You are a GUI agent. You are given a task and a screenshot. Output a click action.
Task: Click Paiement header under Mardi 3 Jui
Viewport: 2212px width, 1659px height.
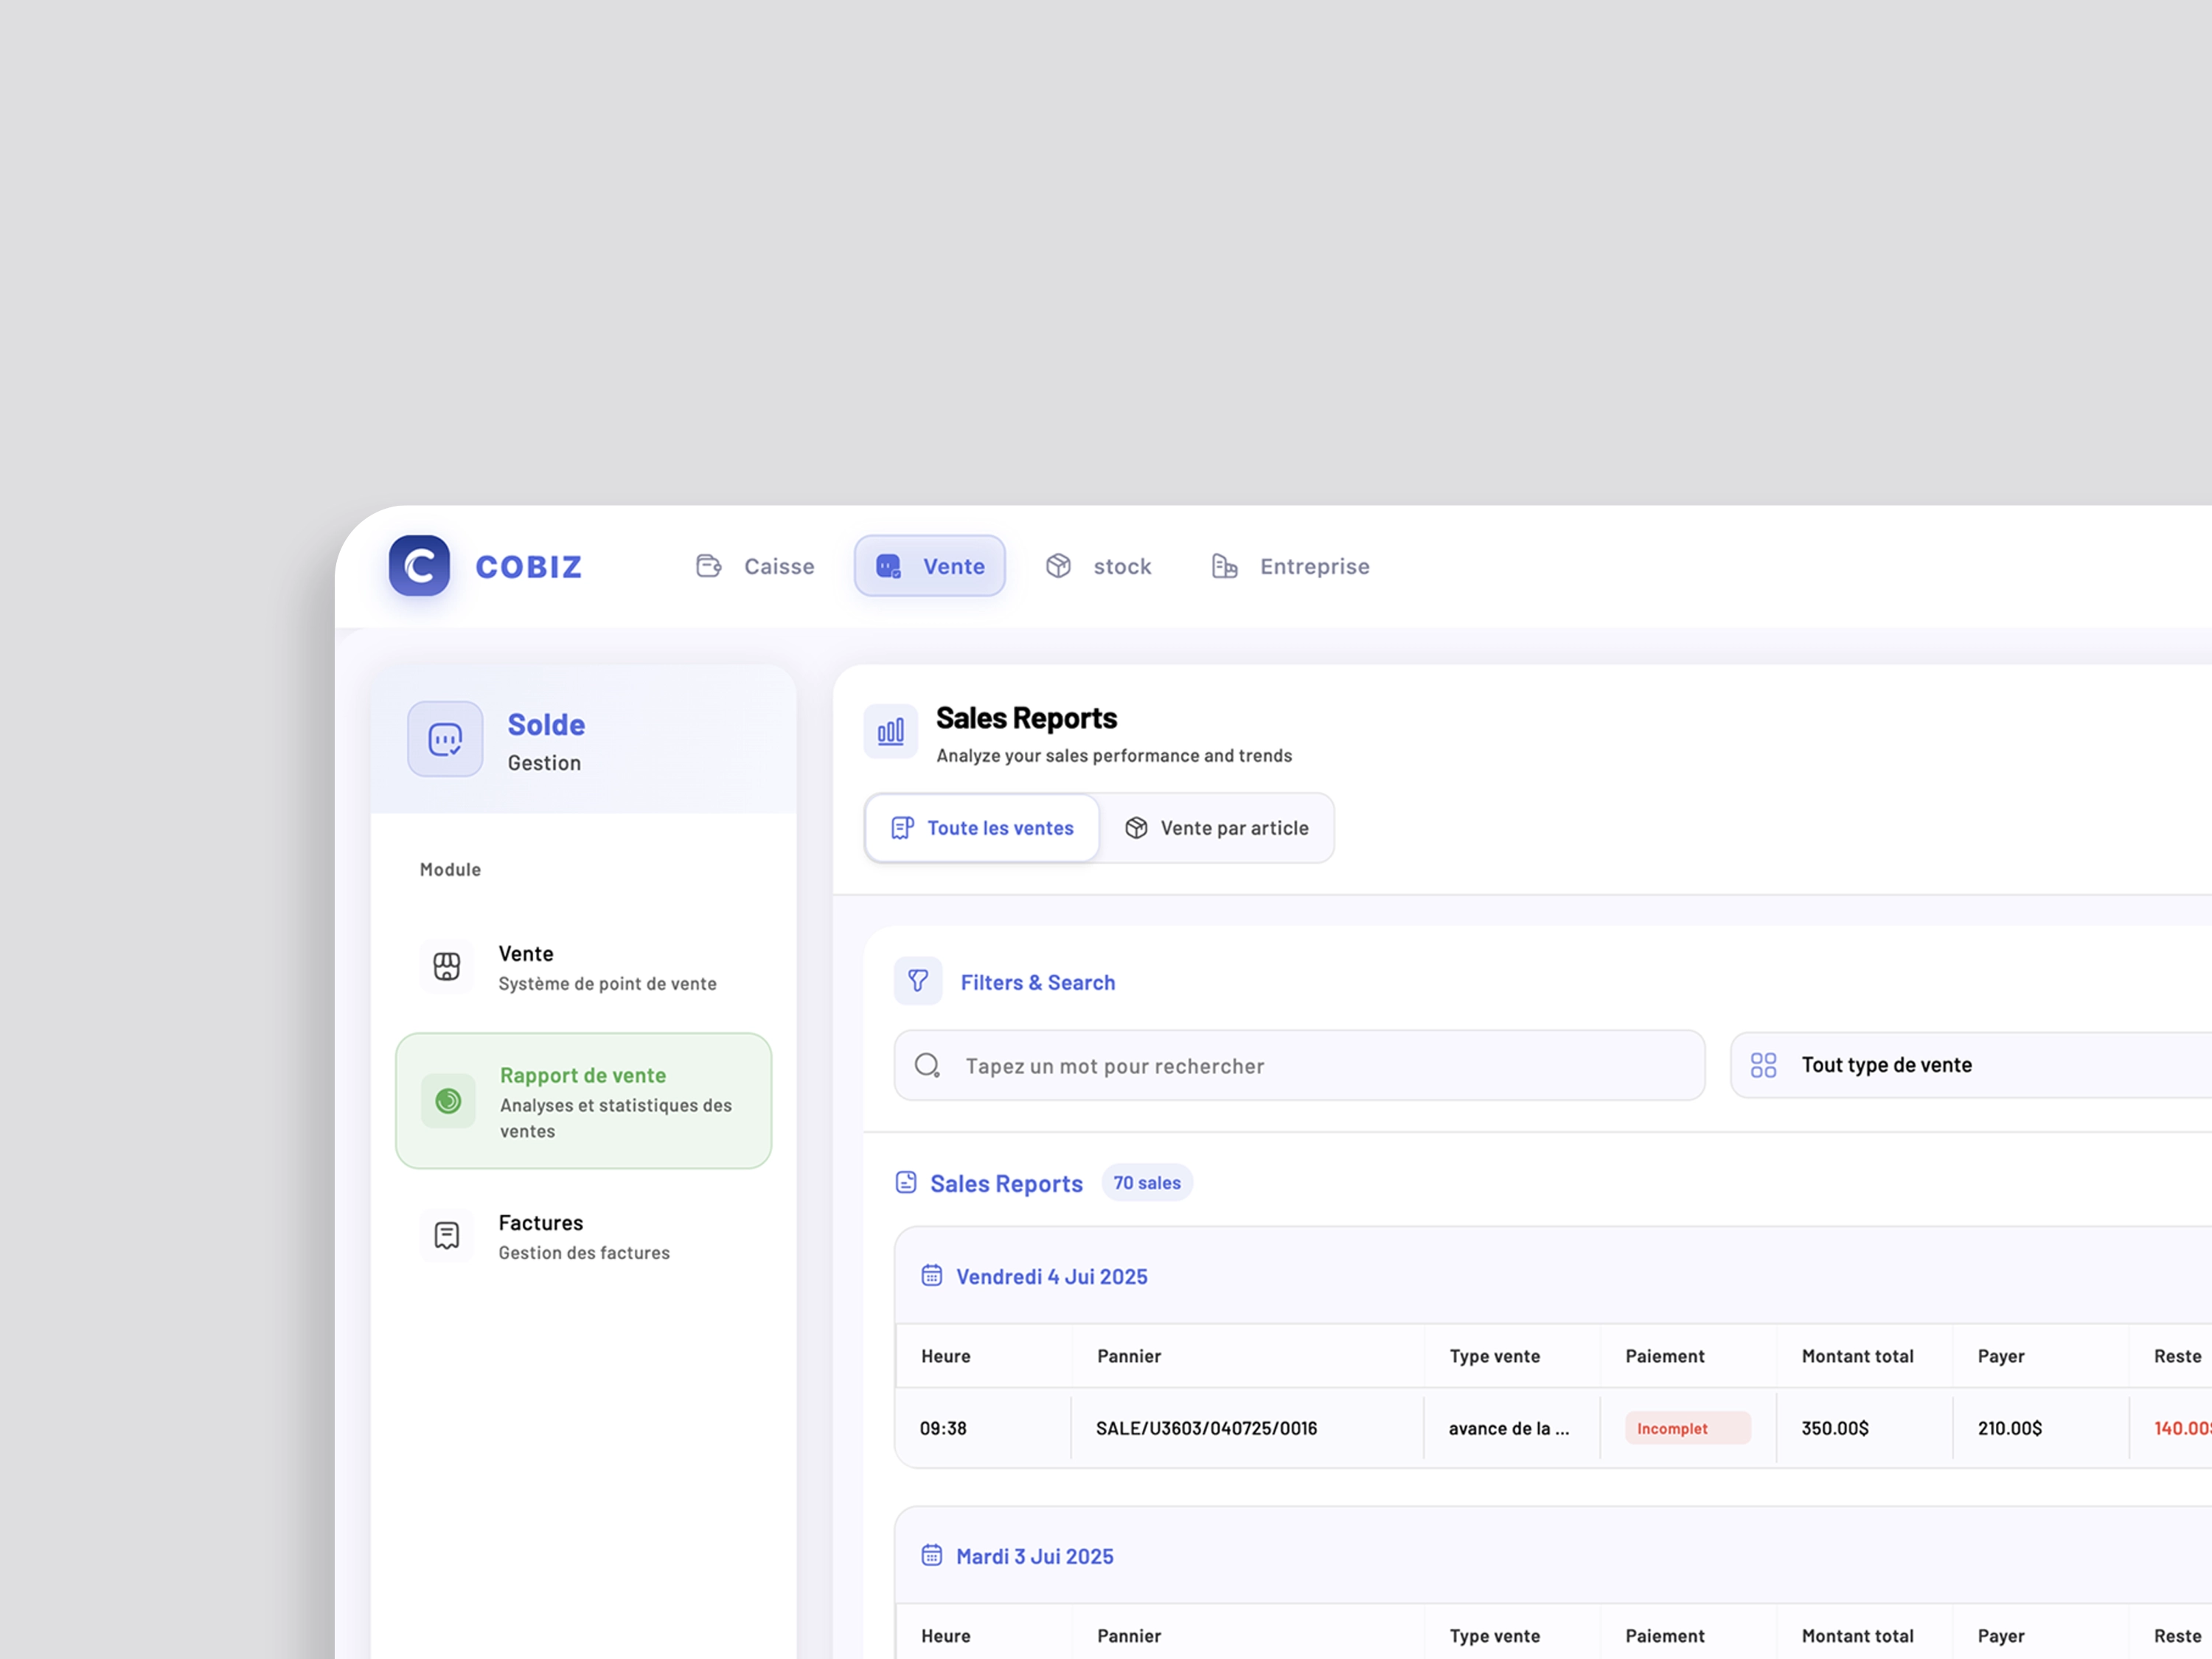1665,1636
